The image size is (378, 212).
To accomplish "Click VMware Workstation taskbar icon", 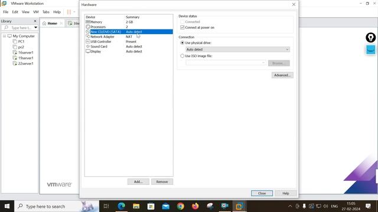I will (x=239, y=206).
